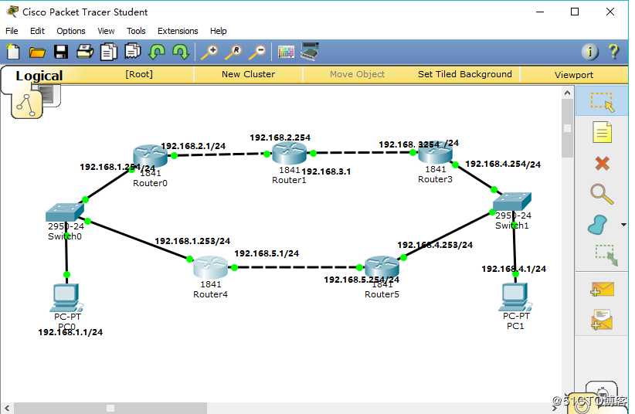Click the New Cluster button
The image size is (635, 414).
tap(248, 75)
